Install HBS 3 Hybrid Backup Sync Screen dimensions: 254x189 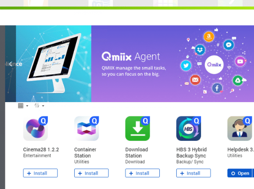tap(193, 173)
